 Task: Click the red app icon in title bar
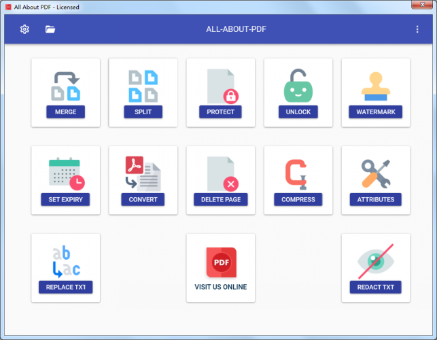pos(8,7)
